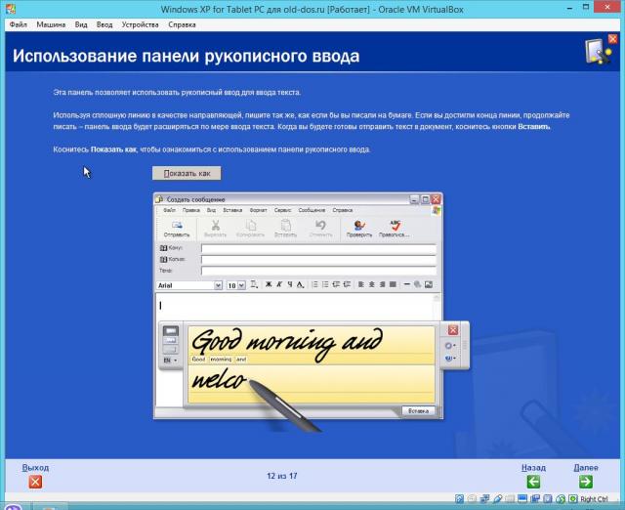
Task: Select the writing pad mode button at the top of the input panel
Action: pos(171,330)
